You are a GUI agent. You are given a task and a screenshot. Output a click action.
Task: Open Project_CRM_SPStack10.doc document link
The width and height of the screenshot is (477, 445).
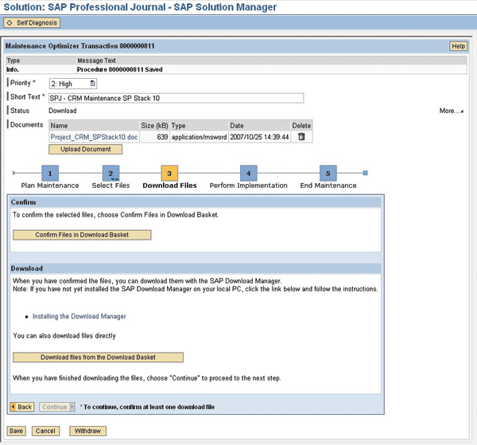(x=94, y=137)
